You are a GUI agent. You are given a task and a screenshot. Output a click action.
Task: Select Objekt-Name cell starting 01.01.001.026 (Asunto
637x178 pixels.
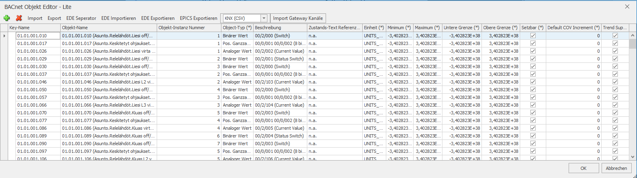coord(109,51)
